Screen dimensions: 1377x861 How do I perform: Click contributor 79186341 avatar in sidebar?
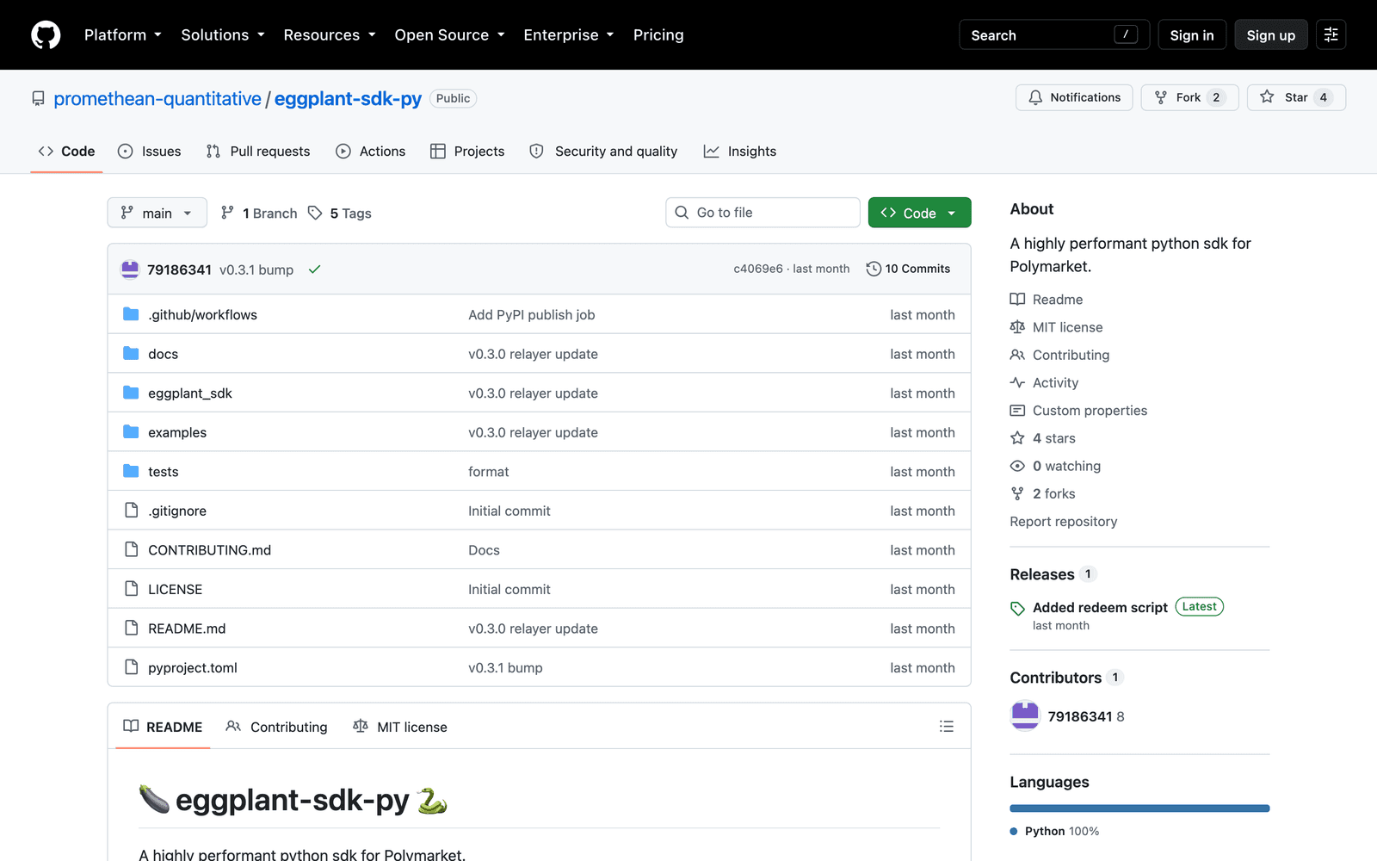[x=1025, y=716]
